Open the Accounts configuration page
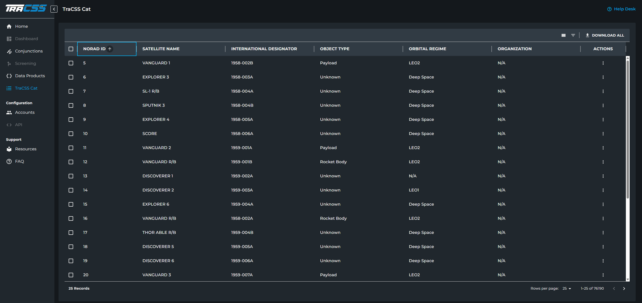This screenshot has height=303, width=642. point(25,112)
